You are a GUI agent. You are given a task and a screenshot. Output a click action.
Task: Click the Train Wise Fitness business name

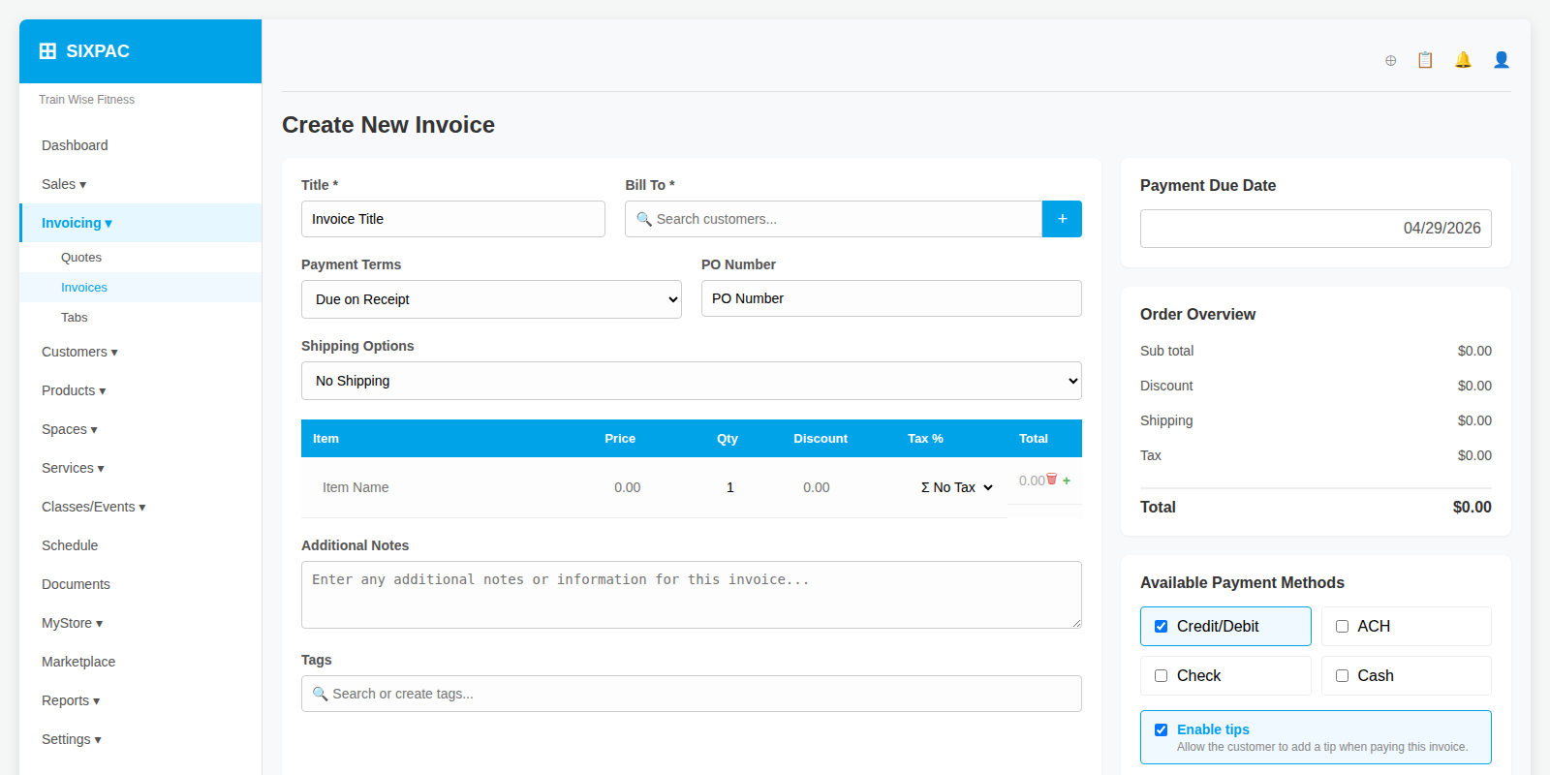86,100
